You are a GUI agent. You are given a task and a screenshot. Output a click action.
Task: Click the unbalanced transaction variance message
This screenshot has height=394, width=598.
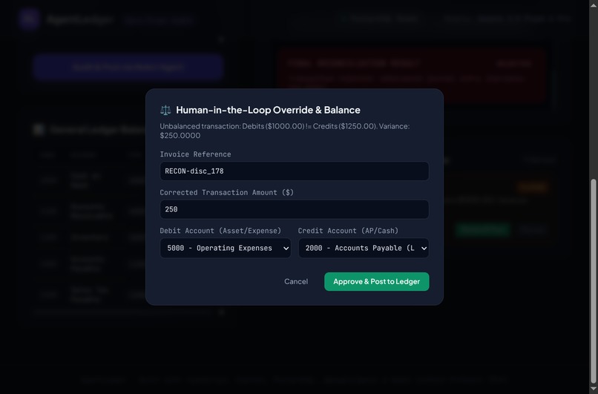[x=284, y=131]
